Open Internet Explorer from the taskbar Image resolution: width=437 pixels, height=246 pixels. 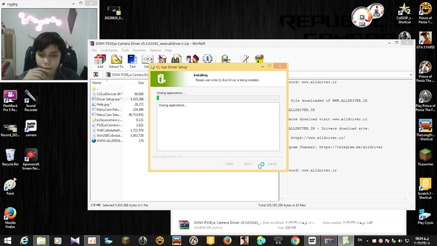[x=24, y=241]
